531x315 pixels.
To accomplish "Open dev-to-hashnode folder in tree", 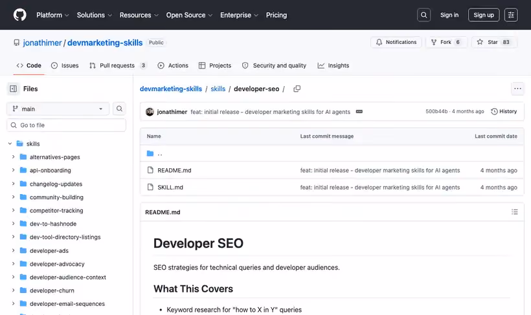I will click(x=53, y=224).
